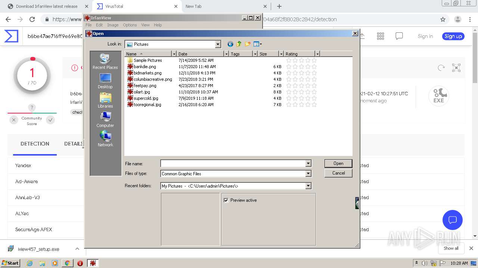478x268 pixels.
Task: Open the View Menu icon in Open dialog
Action: 258,44
